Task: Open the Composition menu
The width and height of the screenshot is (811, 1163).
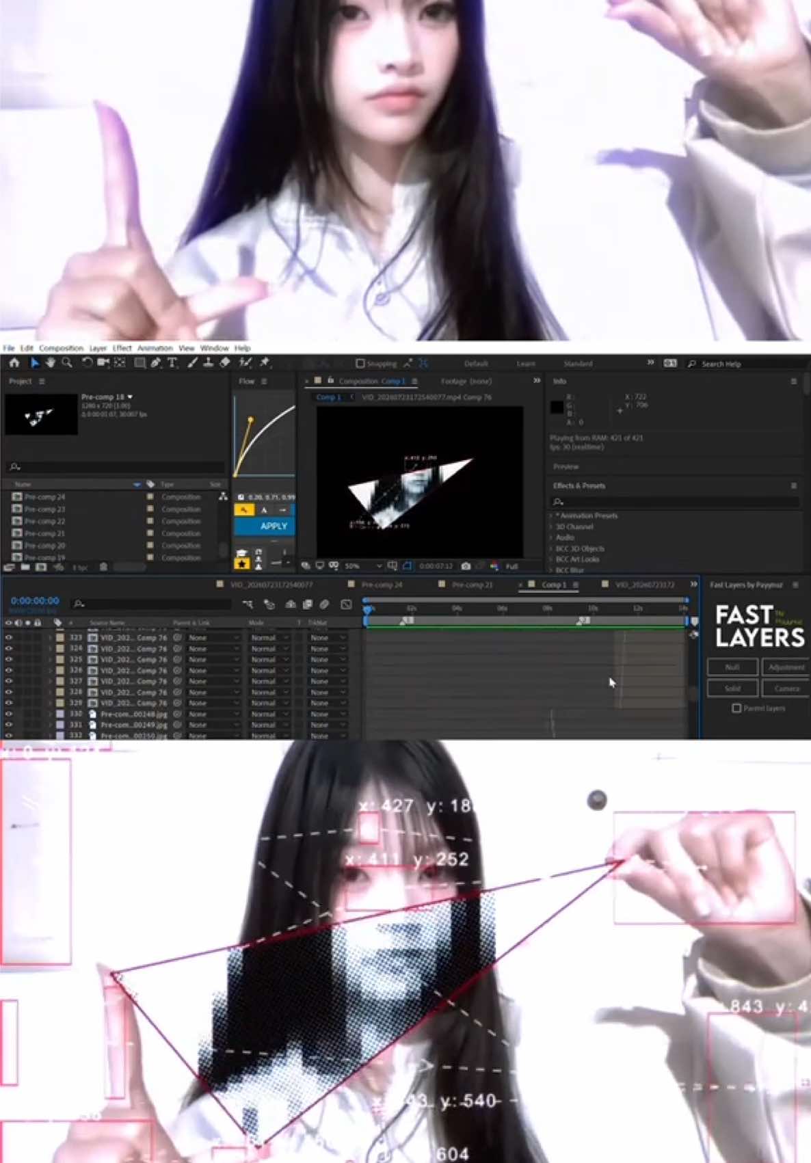Action: [61, 348]
